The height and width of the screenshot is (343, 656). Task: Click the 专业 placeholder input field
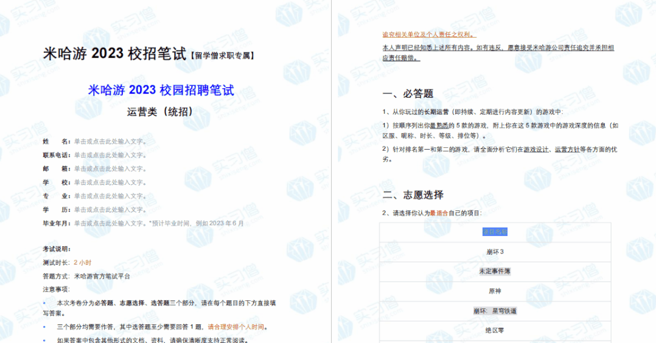tap(111, 196)
